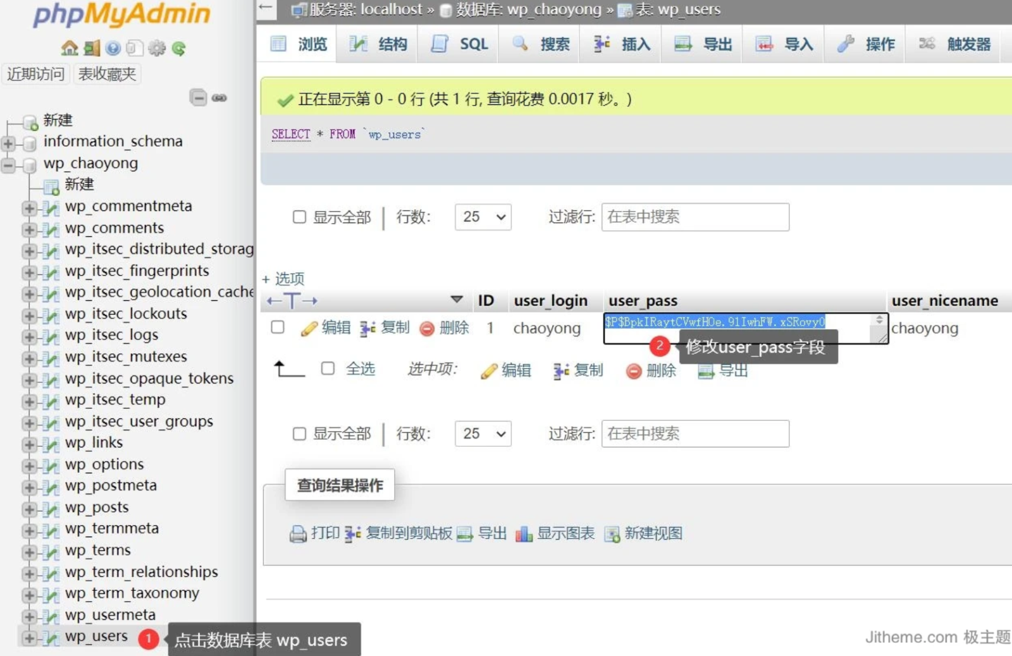Screen dimensions: 1012x656
Task: Click the red delete icon in the with-selected row
Action: 634,371
